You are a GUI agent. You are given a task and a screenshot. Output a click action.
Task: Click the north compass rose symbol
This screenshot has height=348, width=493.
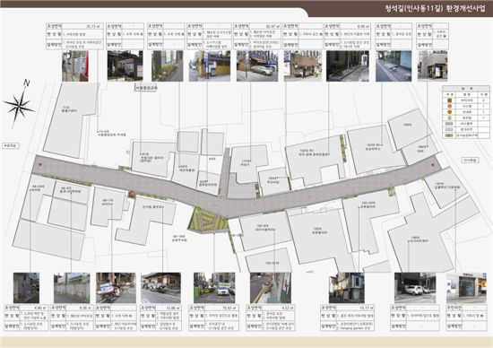point(19,106)
